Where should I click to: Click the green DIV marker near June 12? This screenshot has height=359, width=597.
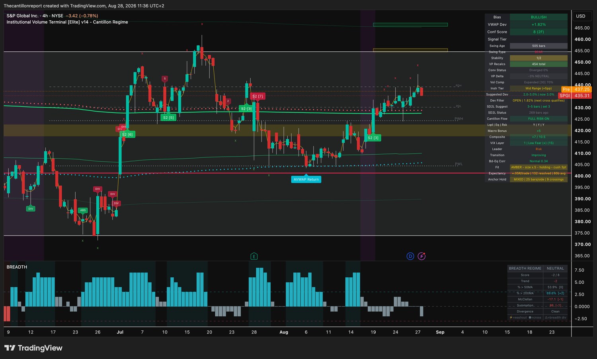(x=31, y=208)
